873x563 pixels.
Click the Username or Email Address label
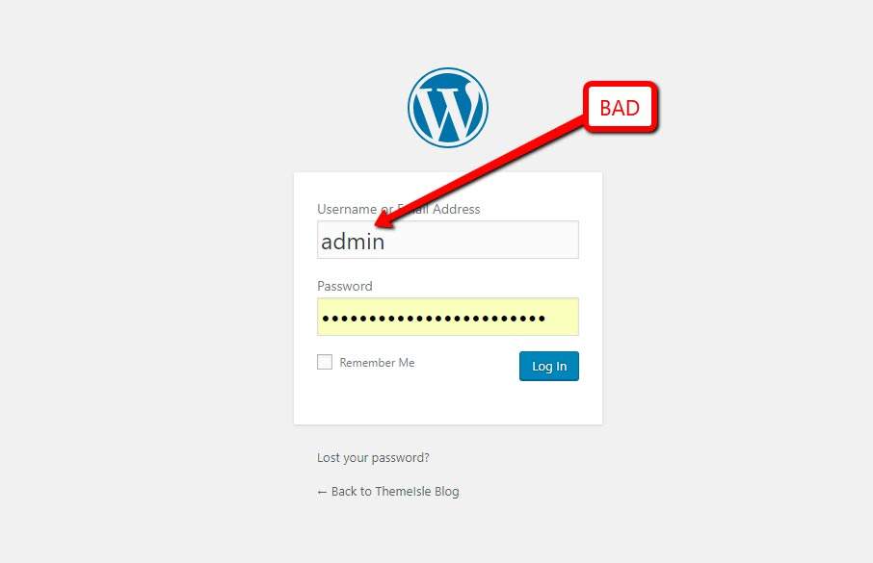tap(399, 209)
